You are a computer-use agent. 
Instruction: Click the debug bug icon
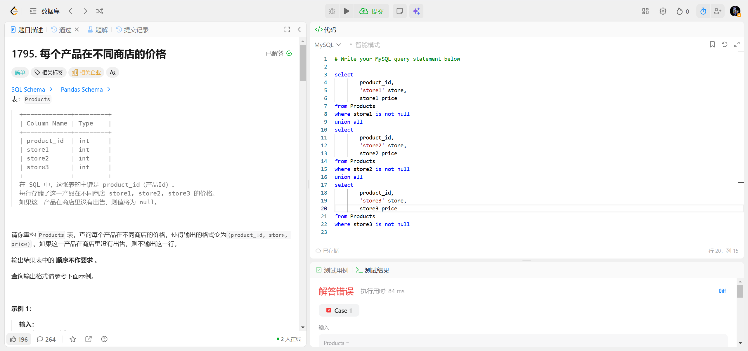(332, 11)
